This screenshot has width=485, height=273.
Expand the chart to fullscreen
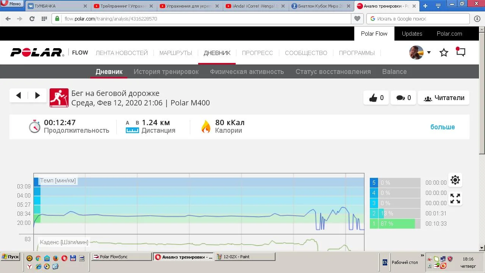455,199
